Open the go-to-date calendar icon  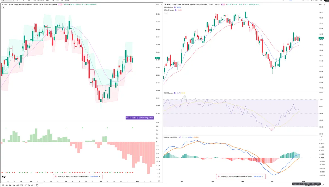tap(37, 185)
